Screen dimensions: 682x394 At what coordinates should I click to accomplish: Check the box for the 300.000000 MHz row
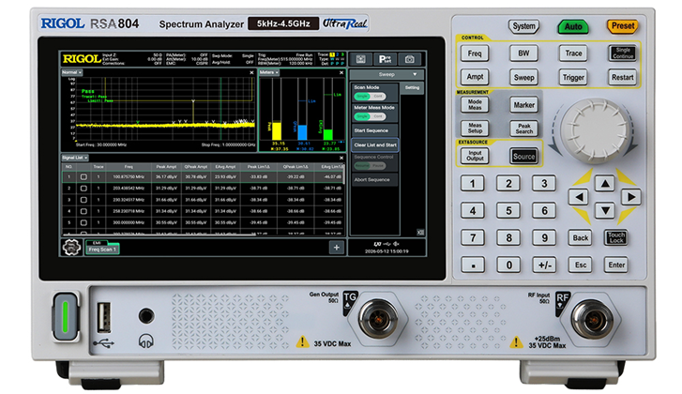[x=83, y=222]
